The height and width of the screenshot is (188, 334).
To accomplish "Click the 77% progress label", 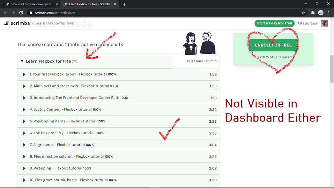I will coord(75,62).
